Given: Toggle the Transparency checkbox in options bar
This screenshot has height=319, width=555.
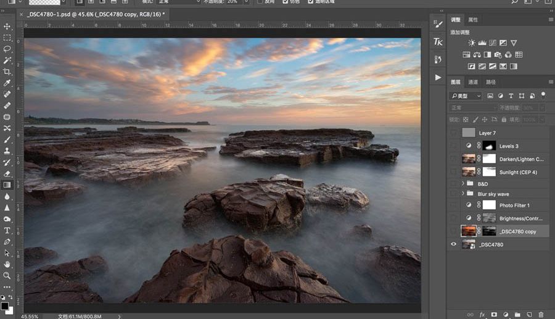Looking at the screenshot, I should click(x=310, y=1).
